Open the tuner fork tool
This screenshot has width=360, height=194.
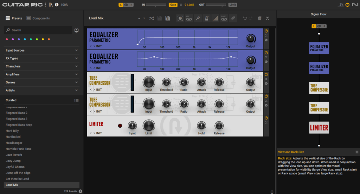coord(198,18)
